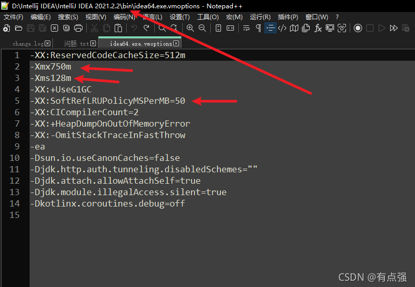Create a new file with the New icon
The image size is (415, 287).
(x=7, y=28)
